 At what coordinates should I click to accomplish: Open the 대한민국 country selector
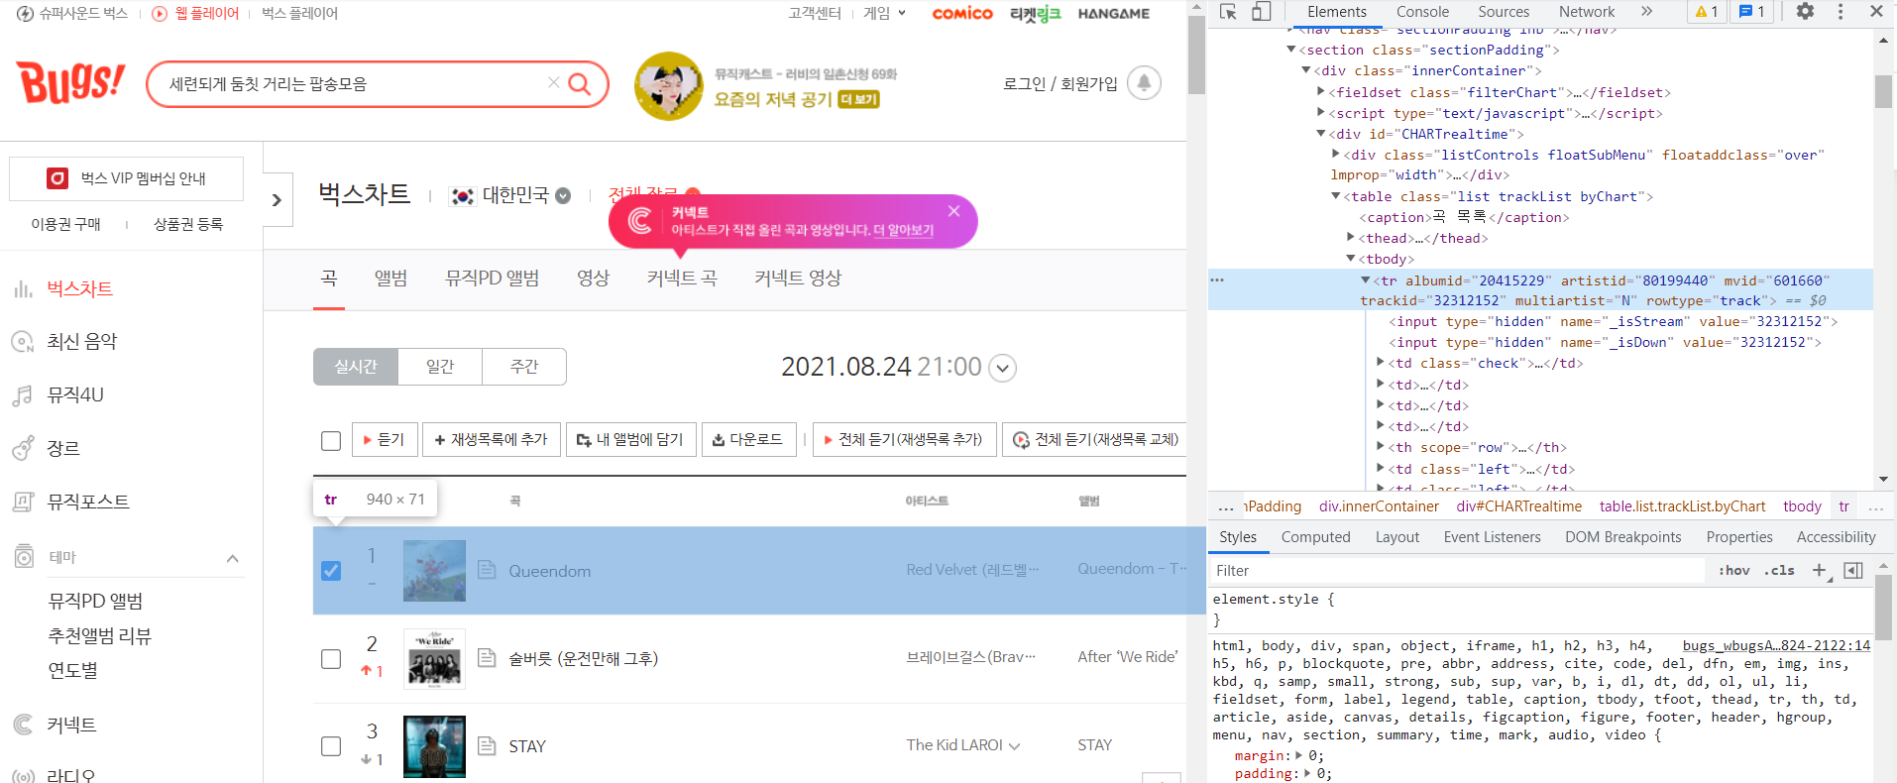510,195
